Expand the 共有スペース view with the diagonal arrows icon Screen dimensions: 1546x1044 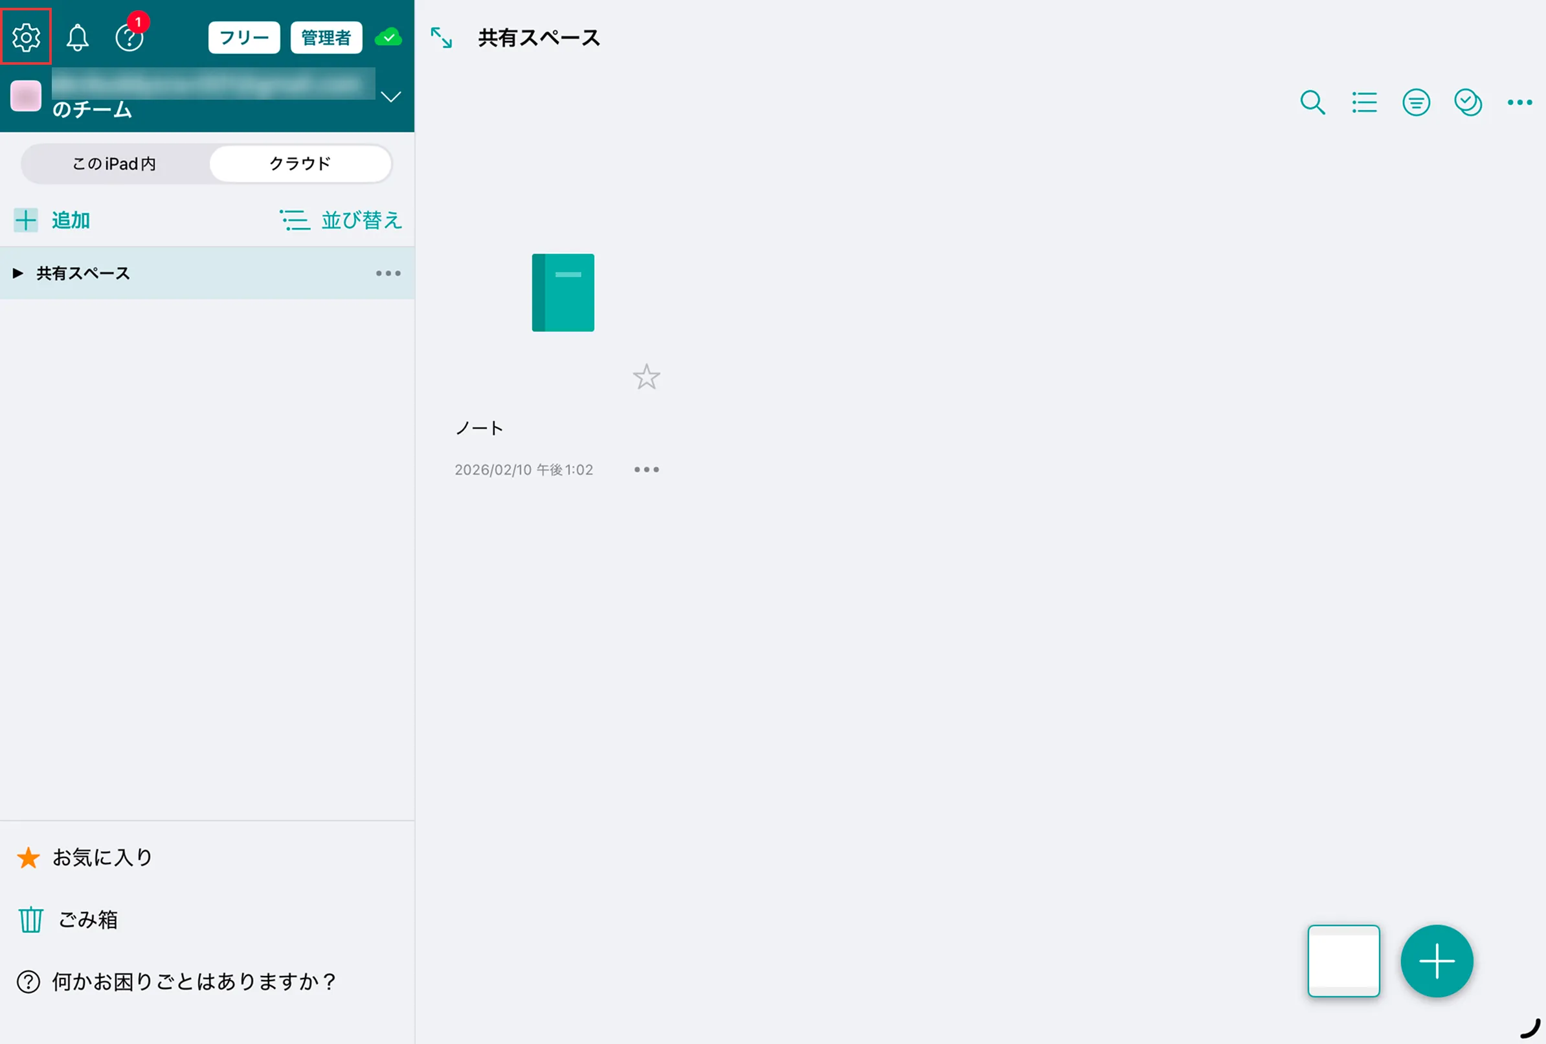point(442,39)
